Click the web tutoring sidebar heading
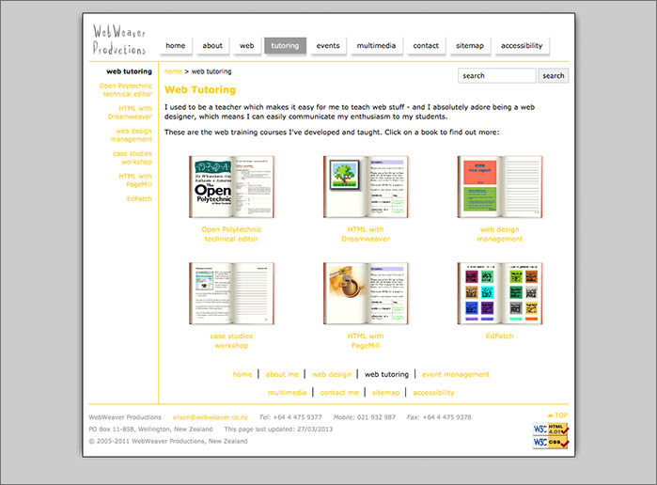This screenshot has height=485, width=657. click(129, 71)
